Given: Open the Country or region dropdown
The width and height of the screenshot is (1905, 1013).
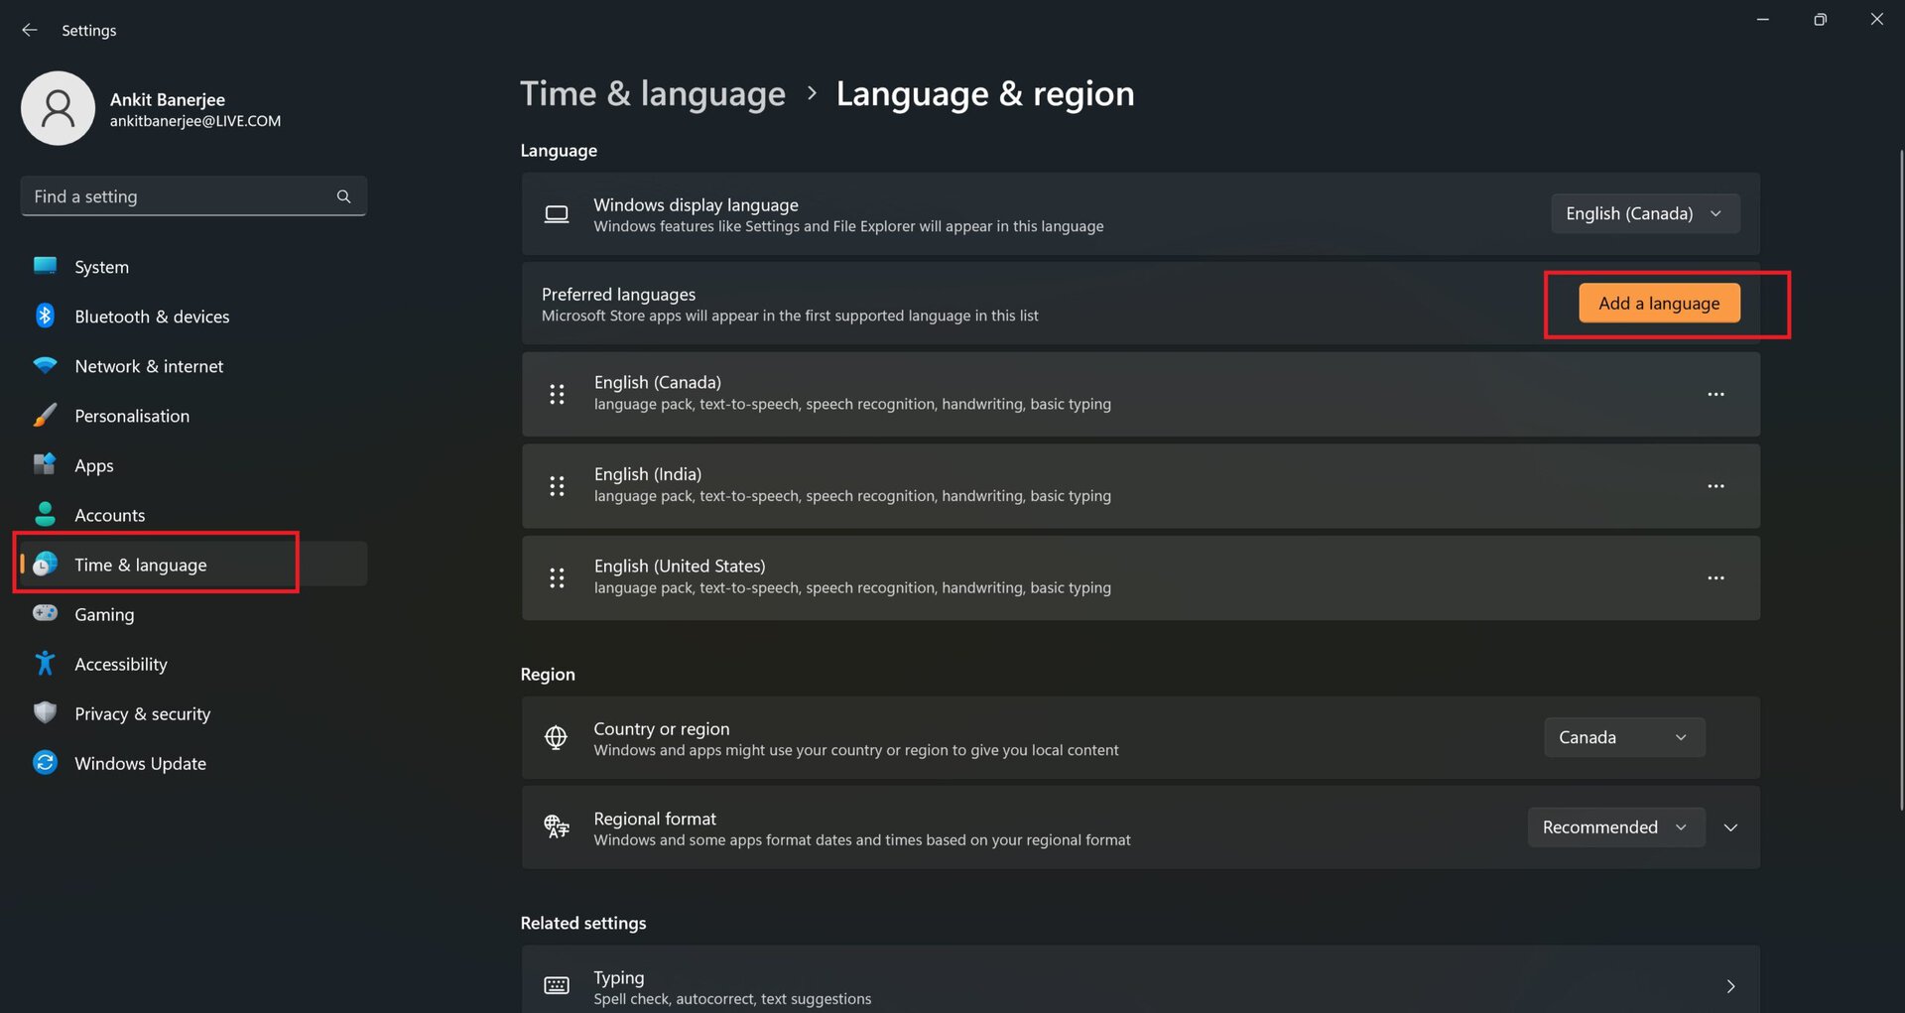Looking at the screenshot, I should point(1624,737).
